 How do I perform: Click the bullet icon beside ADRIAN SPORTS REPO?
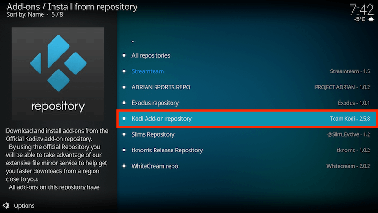tap(124, 87)
